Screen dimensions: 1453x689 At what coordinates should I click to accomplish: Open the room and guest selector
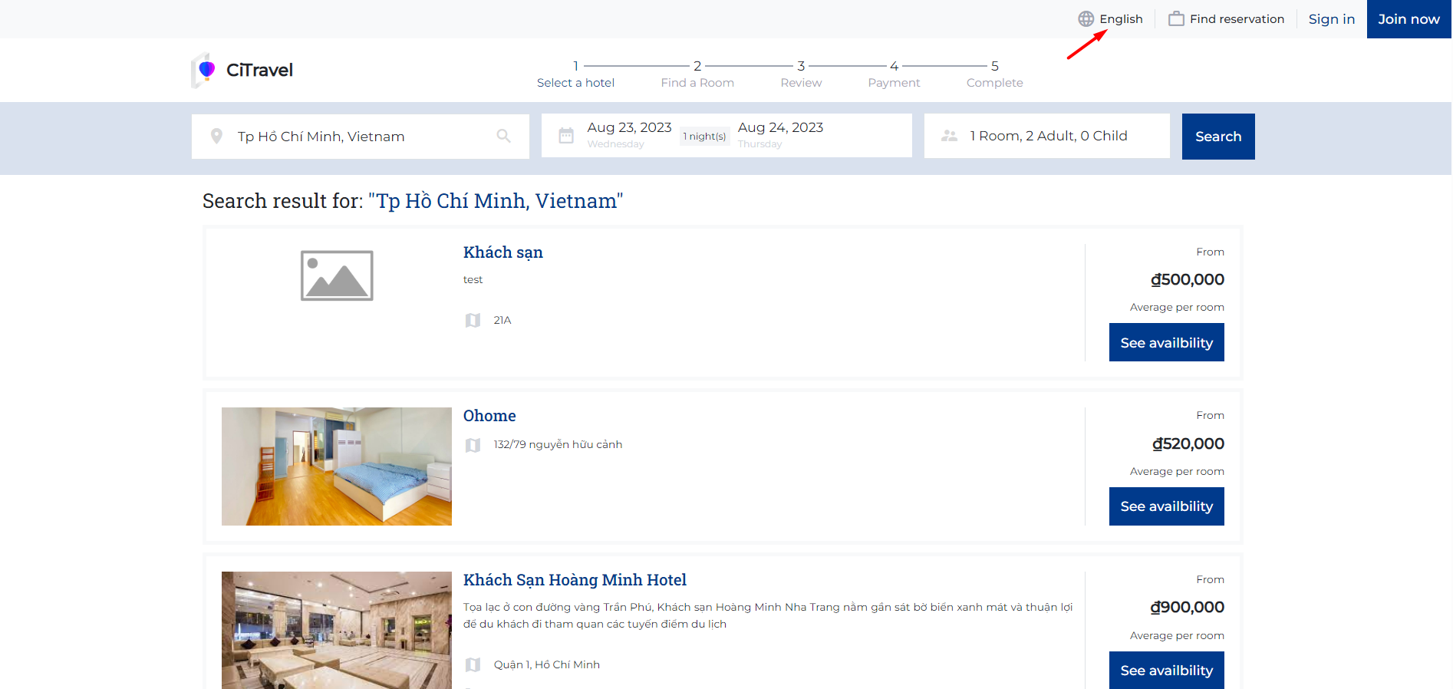(1048, 136)
